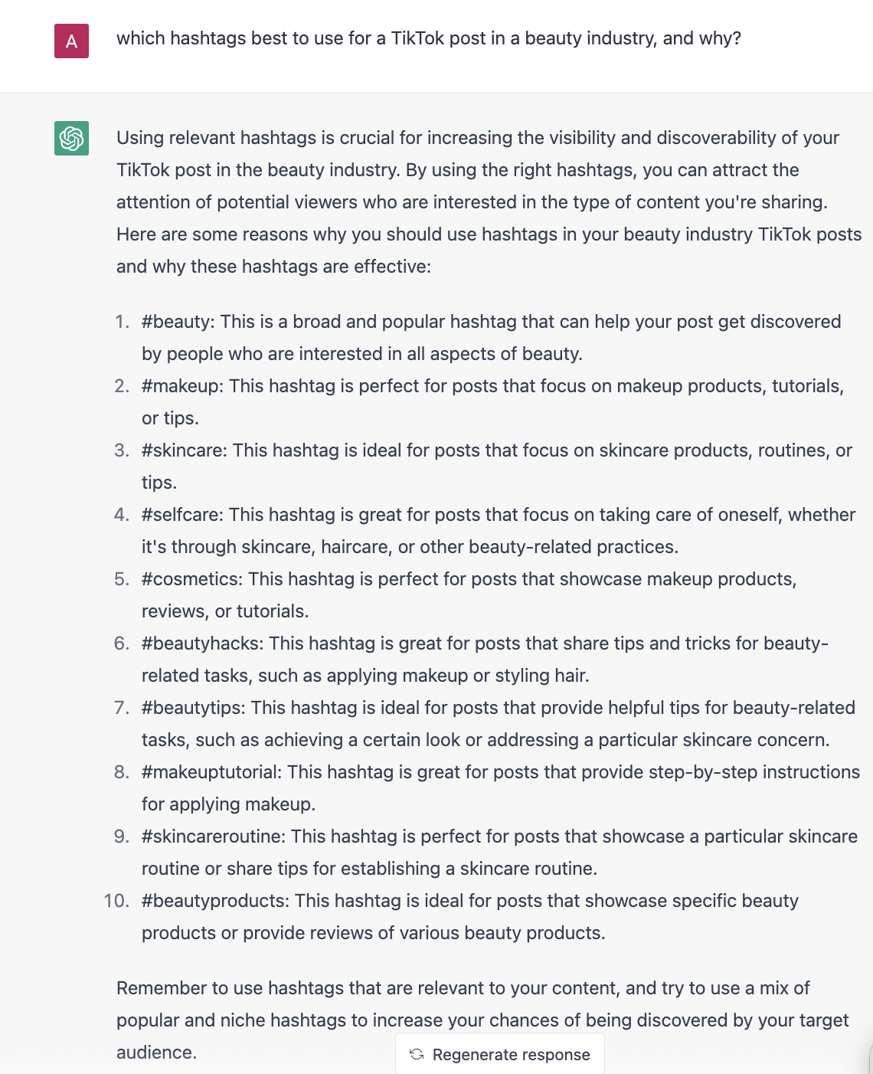
Task: Click the list number 10 marker
Action: tap(116, 901)
